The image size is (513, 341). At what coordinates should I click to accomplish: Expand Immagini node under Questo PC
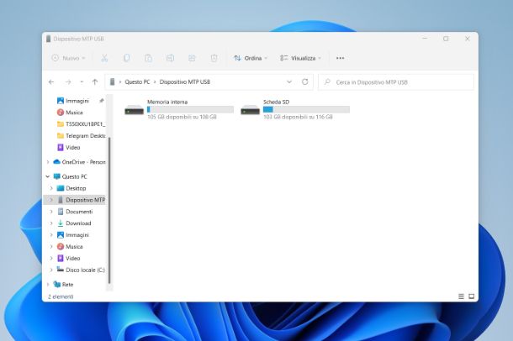[51, 235]
